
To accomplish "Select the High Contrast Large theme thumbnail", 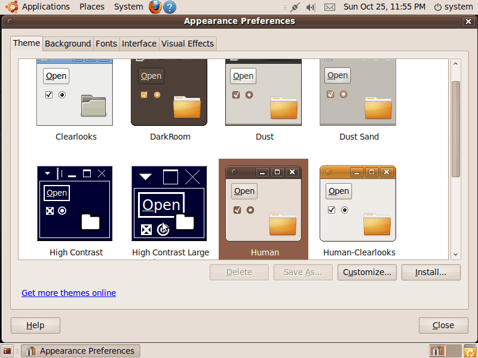I will (169, 203).
